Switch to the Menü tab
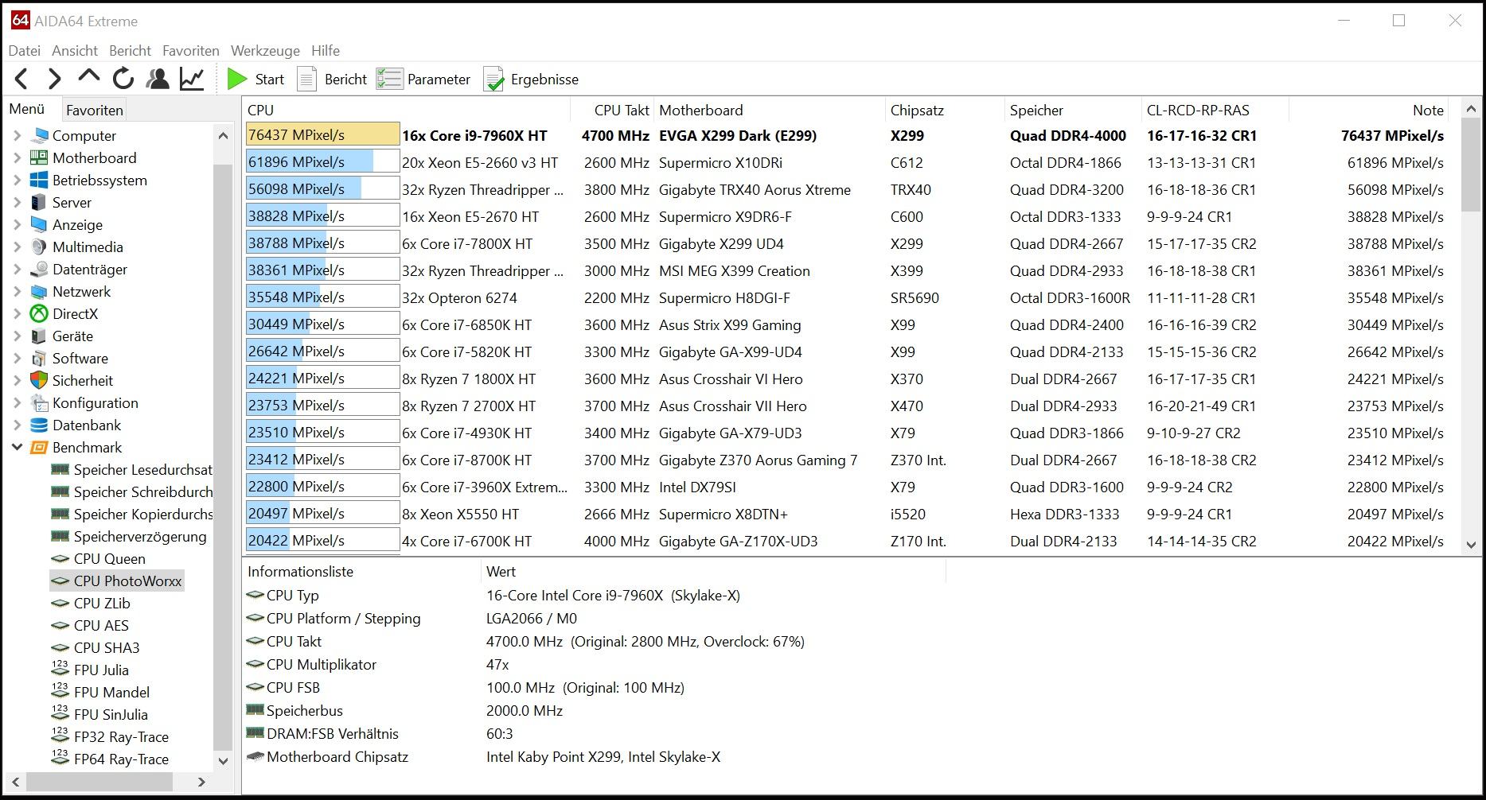 tap(27, 109)
